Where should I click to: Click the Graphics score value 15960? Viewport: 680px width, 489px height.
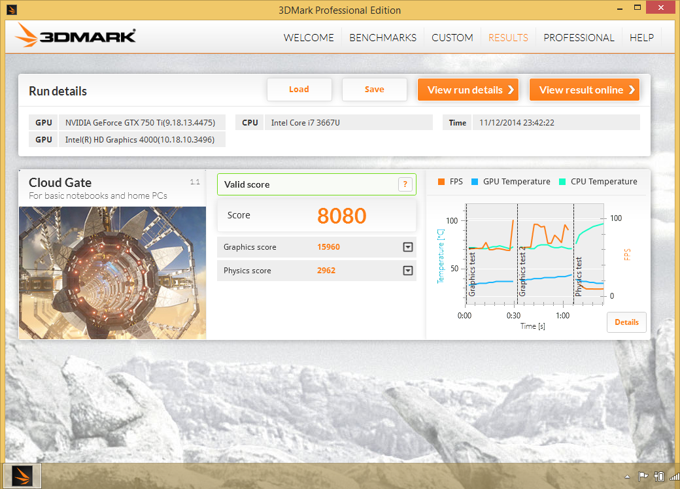(x=328, y=247)
